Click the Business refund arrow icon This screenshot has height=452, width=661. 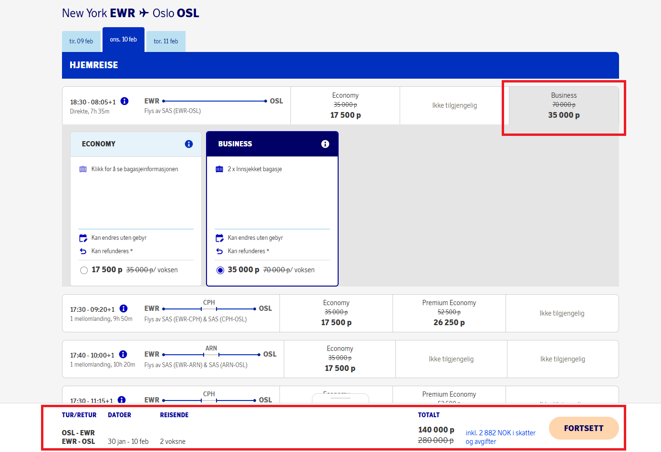tap(219, 251)
